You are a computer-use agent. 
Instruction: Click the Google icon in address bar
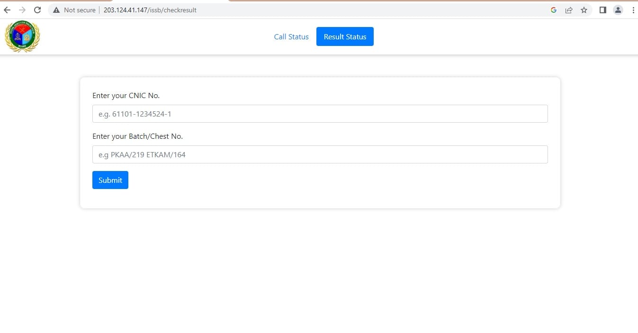pos(553,10)
